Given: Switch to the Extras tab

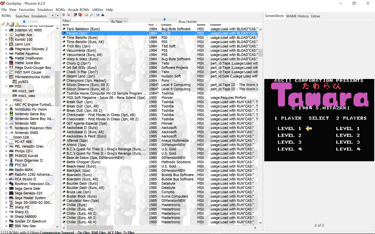Looking at the screenshot, I should 315,16.
